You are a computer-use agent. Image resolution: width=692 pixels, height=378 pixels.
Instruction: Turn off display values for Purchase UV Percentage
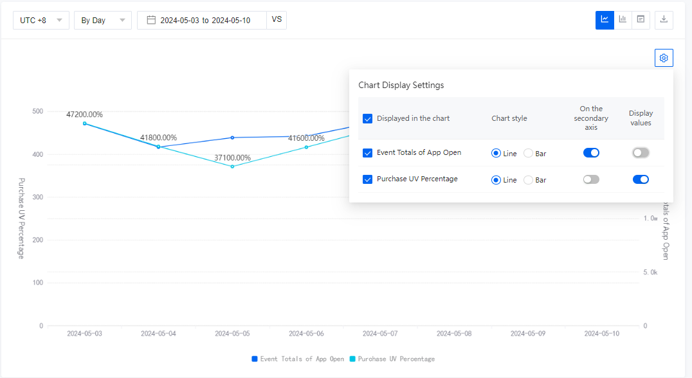(641, 179)
